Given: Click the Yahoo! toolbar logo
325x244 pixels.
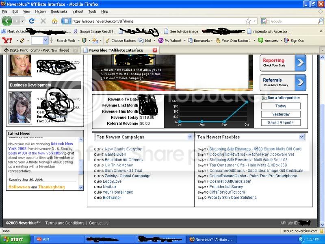Looking at the screenshot, I should click(x=7, y=40).
